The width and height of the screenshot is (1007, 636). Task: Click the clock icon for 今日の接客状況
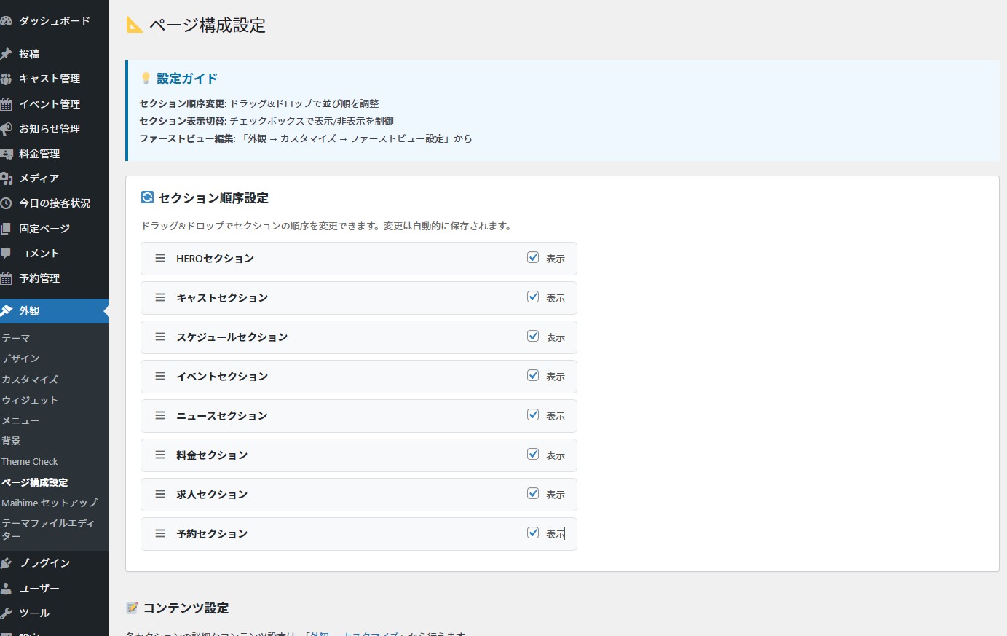(7, 203)
